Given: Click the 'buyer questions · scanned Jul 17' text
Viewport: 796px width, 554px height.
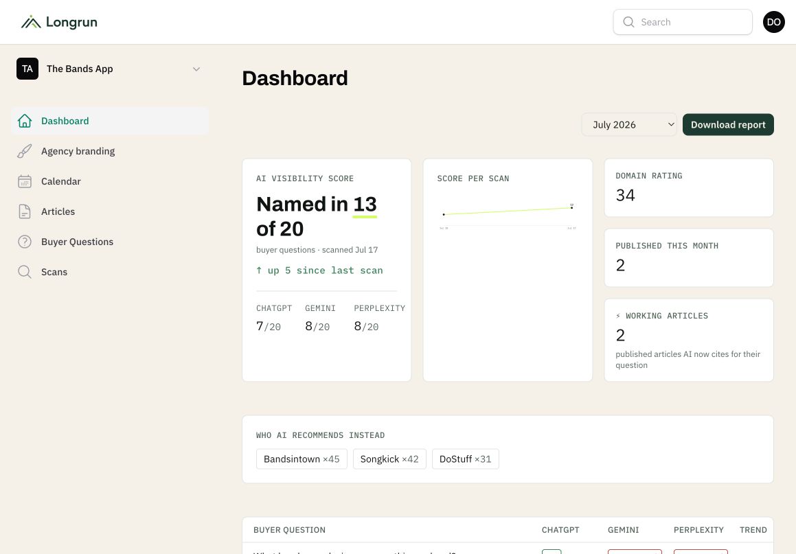Looking at the screenshot, I should click(x=317, y=250).
